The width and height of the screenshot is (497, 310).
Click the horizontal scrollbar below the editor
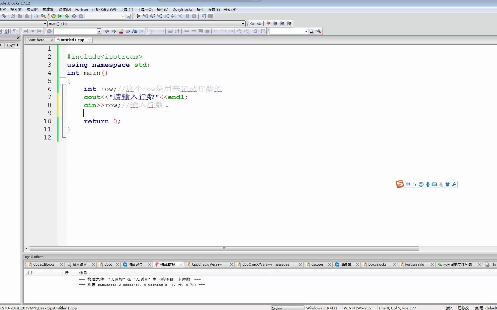point(224,248)
